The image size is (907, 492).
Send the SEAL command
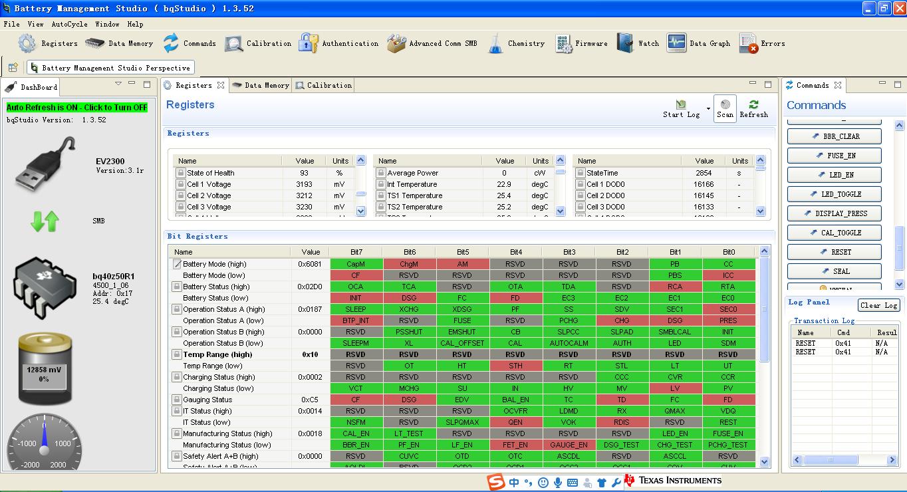835,271
